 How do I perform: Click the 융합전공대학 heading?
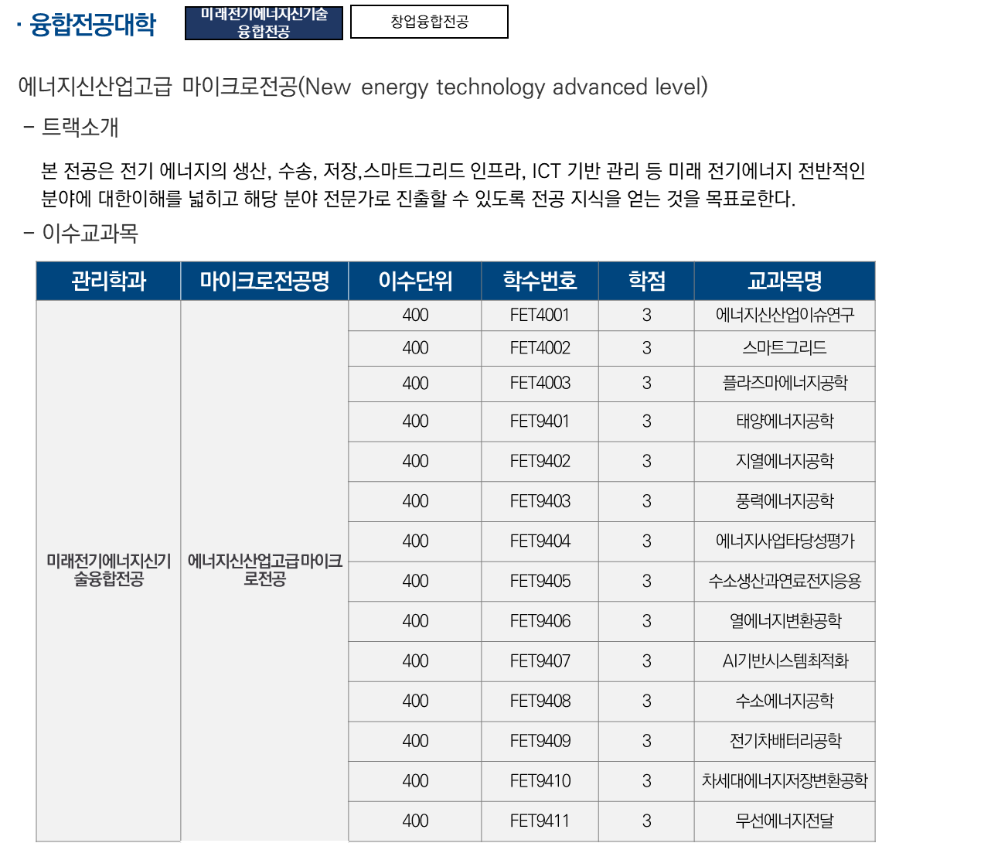point(93,26)
